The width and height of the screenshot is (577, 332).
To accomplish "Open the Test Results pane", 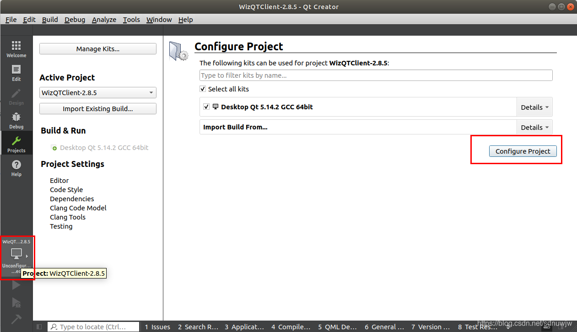I will point(478,327).
